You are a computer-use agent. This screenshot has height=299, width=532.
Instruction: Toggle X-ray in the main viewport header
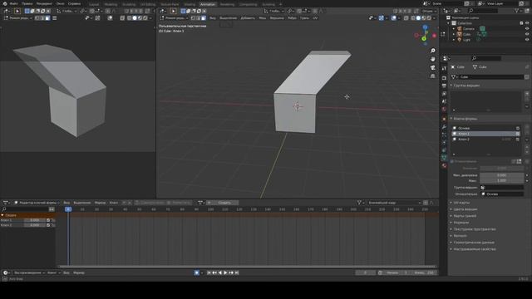click(x=406, y=18)
